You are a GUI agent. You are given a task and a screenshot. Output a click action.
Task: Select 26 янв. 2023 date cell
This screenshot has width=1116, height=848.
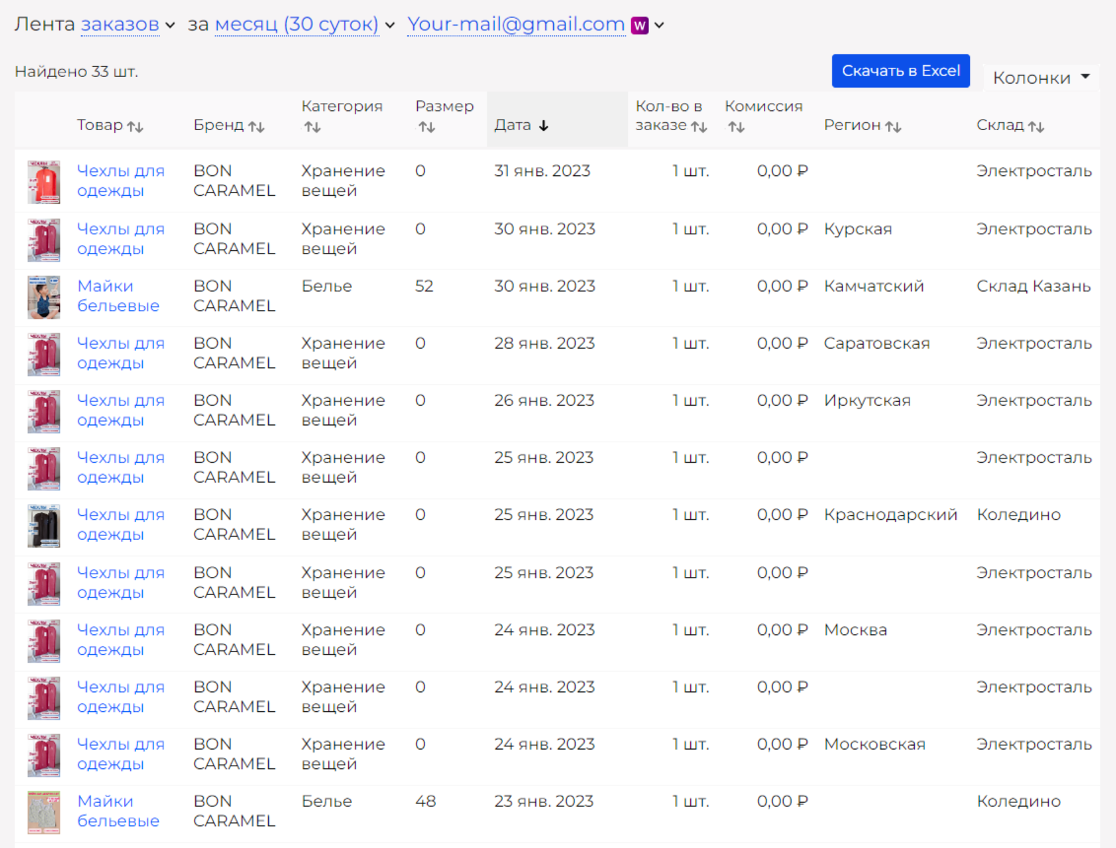pos(544,400)
